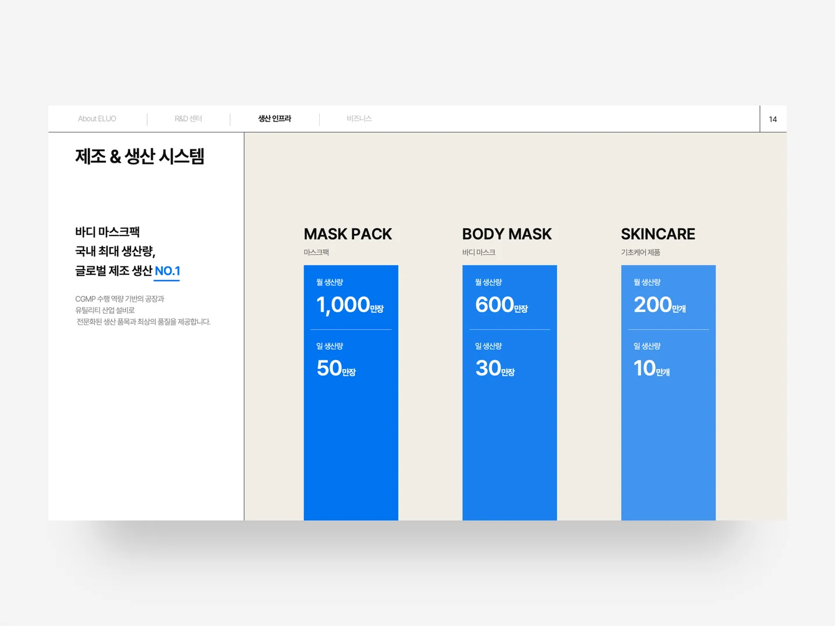Click 일 생산량 label in Skincare card

pyautogui.click(x=647, y=346)
